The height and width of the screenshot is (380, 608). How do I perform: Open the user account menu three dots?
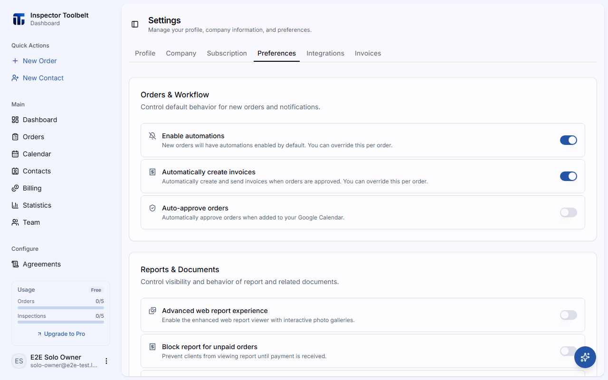(106, 361)
